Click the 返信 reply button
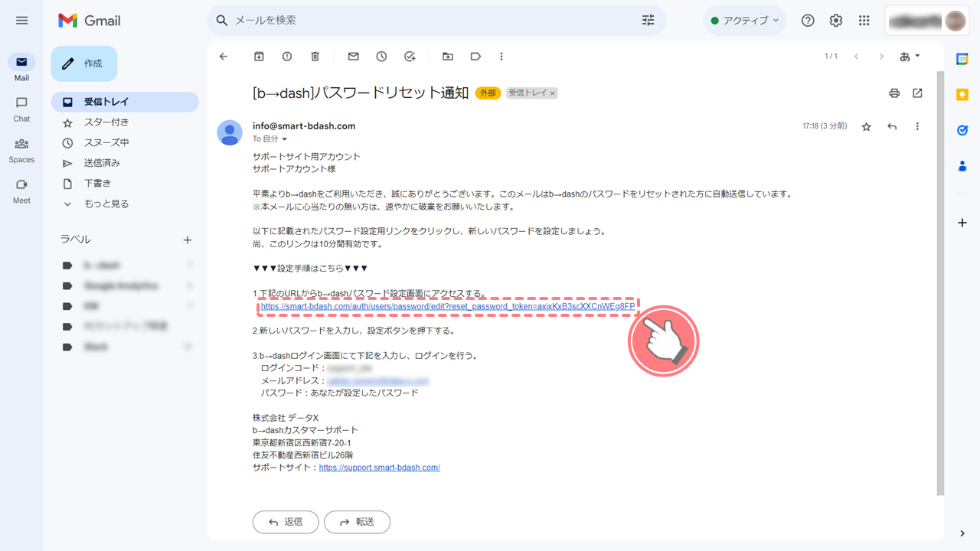This screenshot has width=980, height=551. pyautogui.click(x=285, y=522)
